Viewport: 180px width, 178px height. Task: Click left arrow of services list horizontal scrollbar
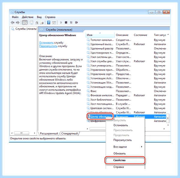(87, 129)
